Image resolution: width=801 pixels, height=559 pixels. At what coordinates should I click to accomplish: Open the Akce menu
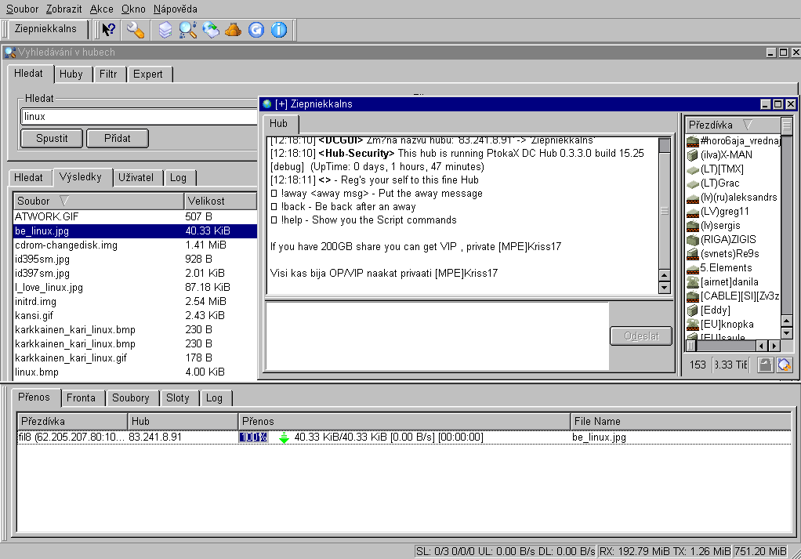101,9
